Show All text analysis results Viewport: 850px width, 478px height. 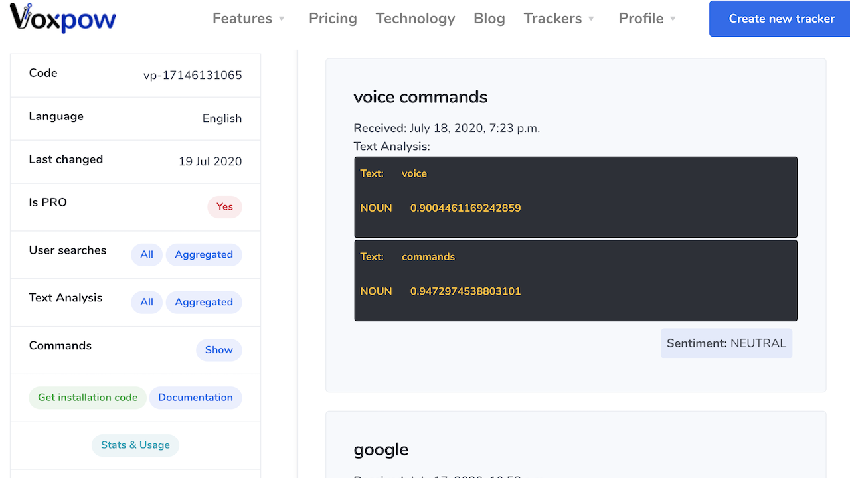pyautogui.click(x=147, y=302)
